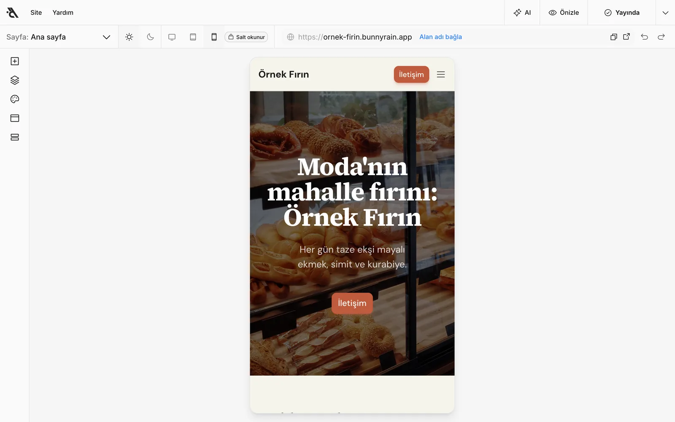This screenshot has width=675, height=422.
Task: Expand the publish options chevron
Action: point(665,13)
